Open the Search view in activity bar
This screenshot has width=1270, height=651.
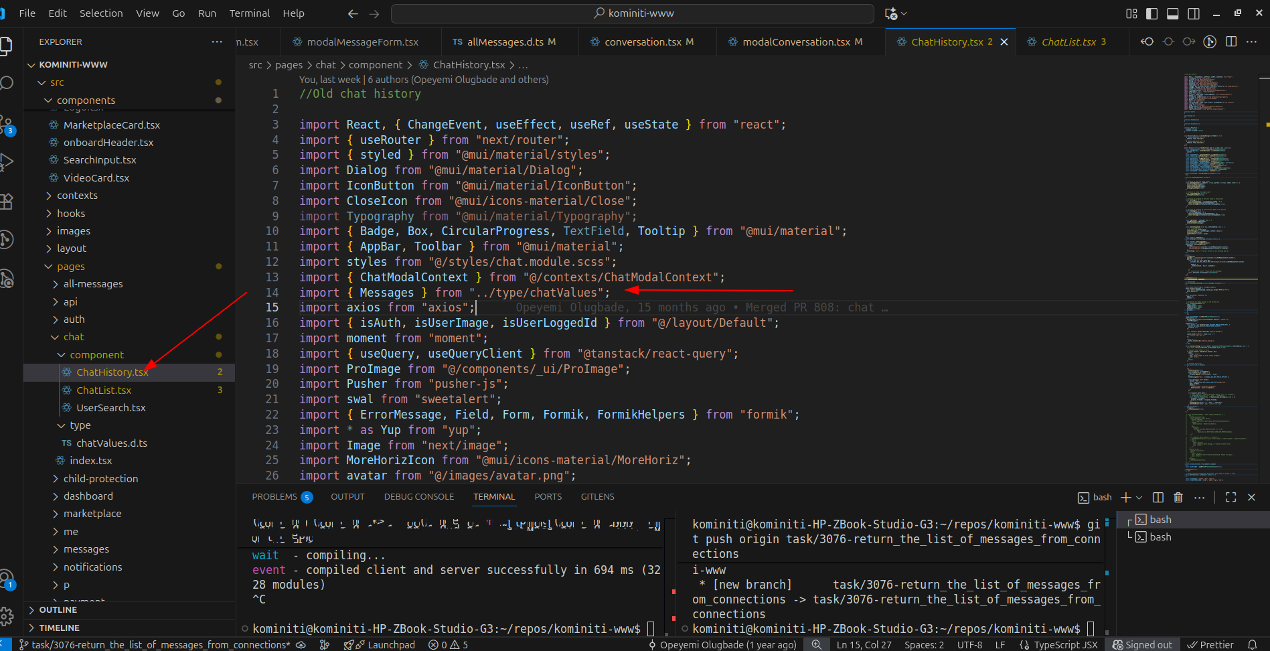point(7,83)
